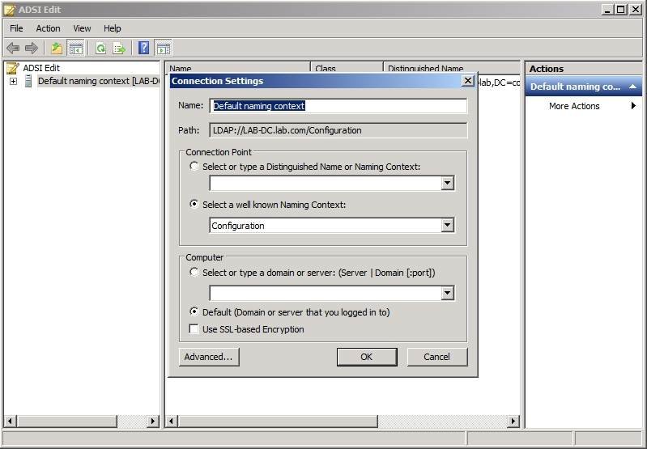Select ADSI Edit root tree item

click(41, 68)
